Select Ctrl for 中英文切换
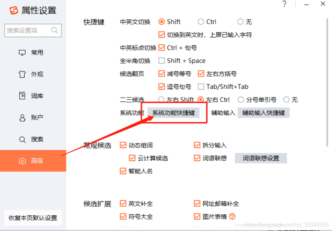Screen dimensions: 332x231 coord(201,21)
